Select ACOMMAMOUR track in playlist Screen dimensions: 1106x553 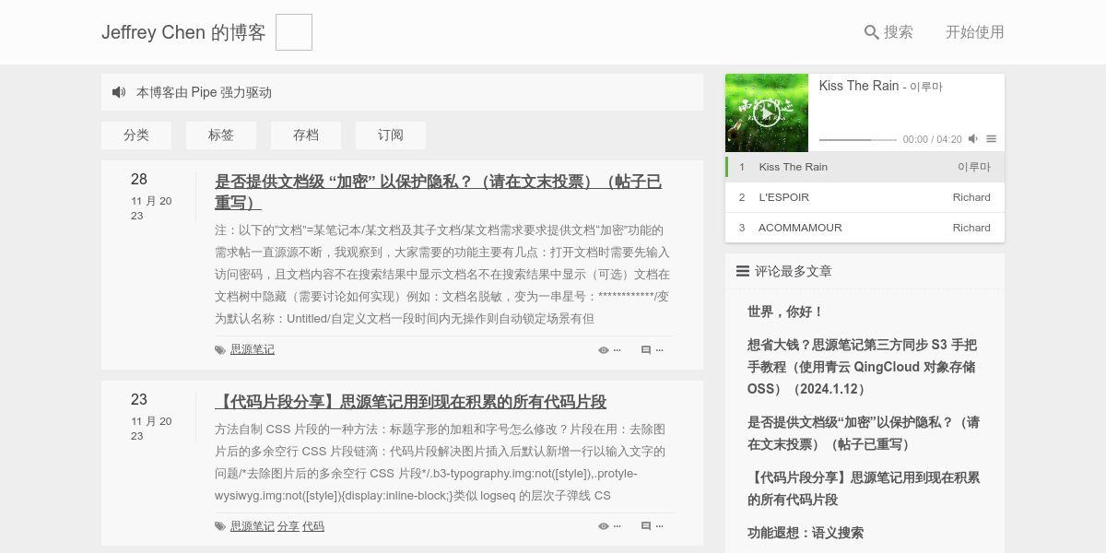tap(865, 228)
